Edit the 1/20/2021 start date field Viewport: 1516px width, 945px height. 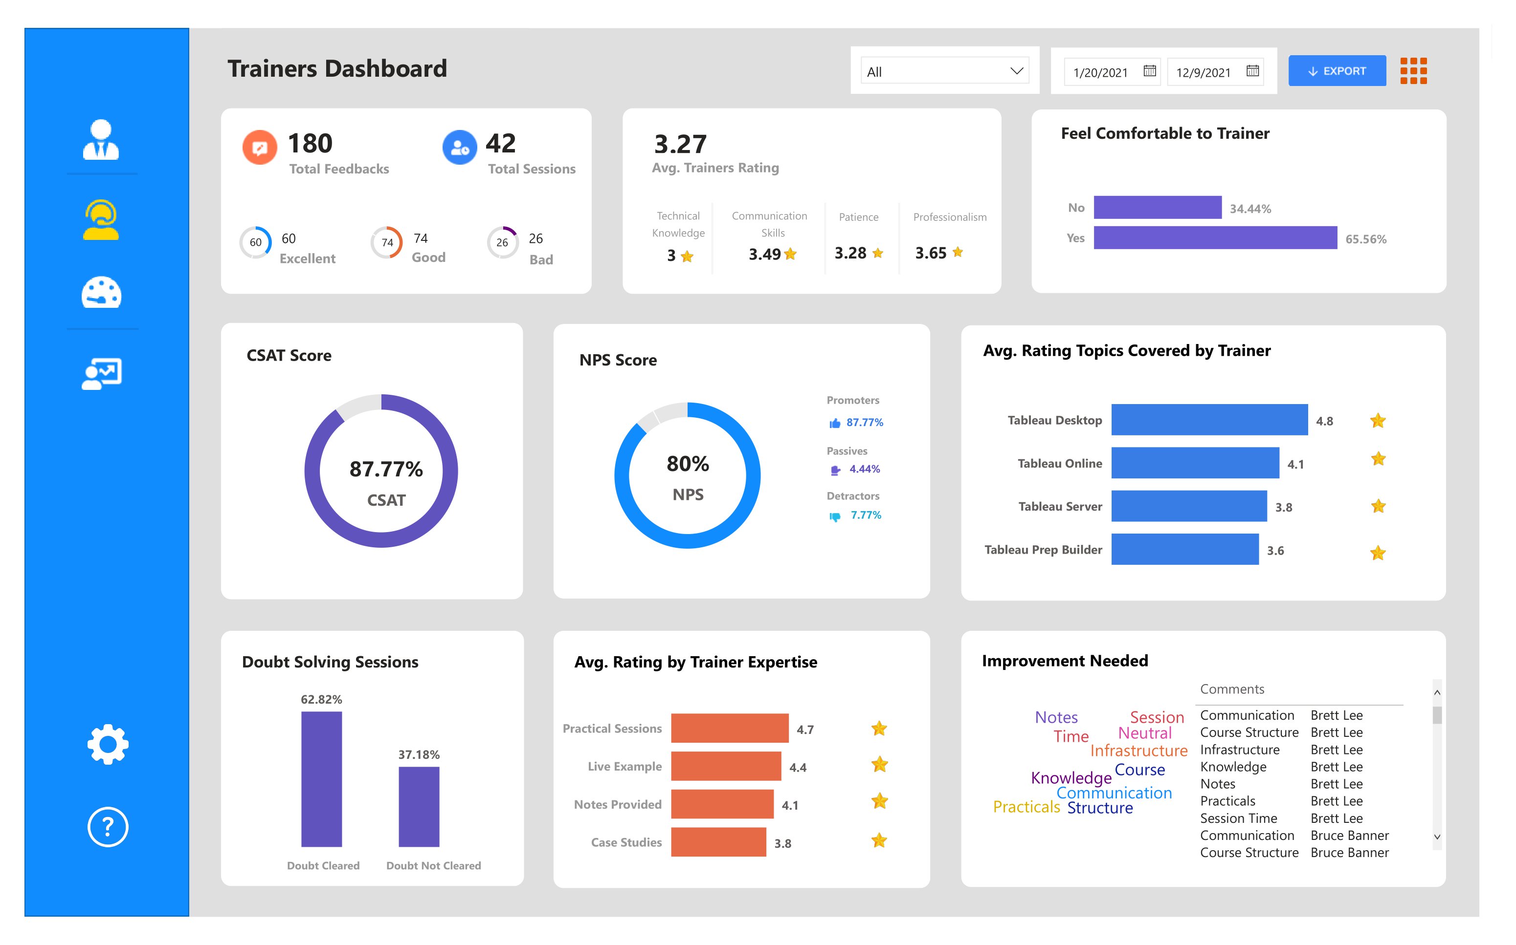coord(1100,72)
